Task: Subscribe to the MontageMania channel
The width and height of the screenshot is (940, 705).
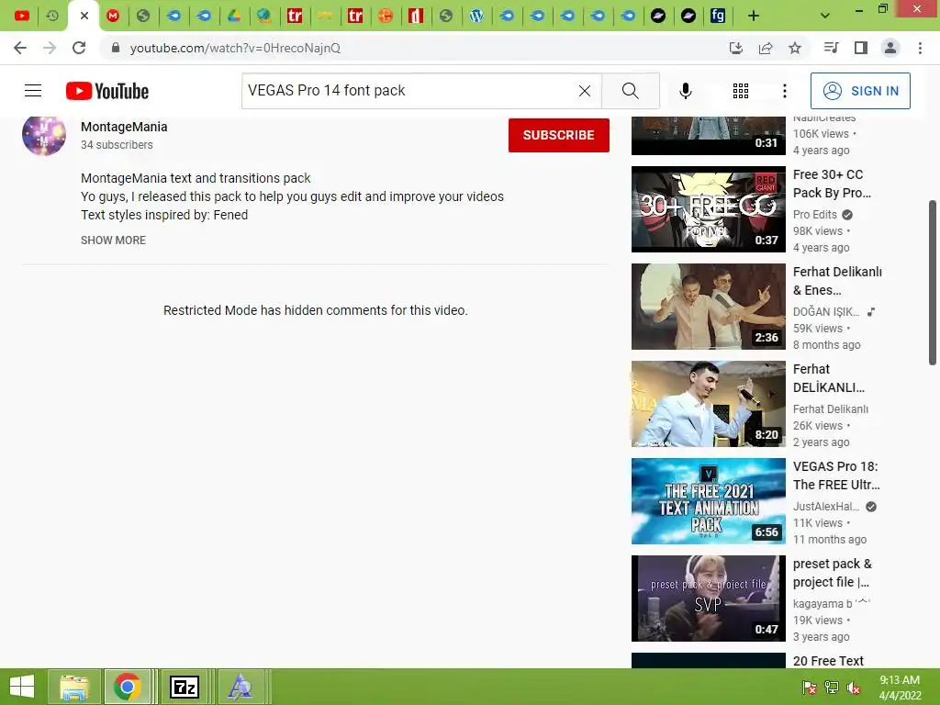Action: point(559,135)
